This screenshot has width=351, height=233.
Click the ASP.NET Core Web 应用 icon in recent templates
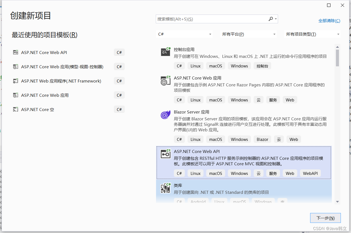[x=16, y=95]
